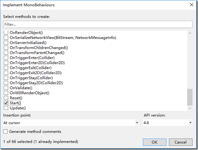Check the OnTransformParentChanged() box

(x=6, y=53)
